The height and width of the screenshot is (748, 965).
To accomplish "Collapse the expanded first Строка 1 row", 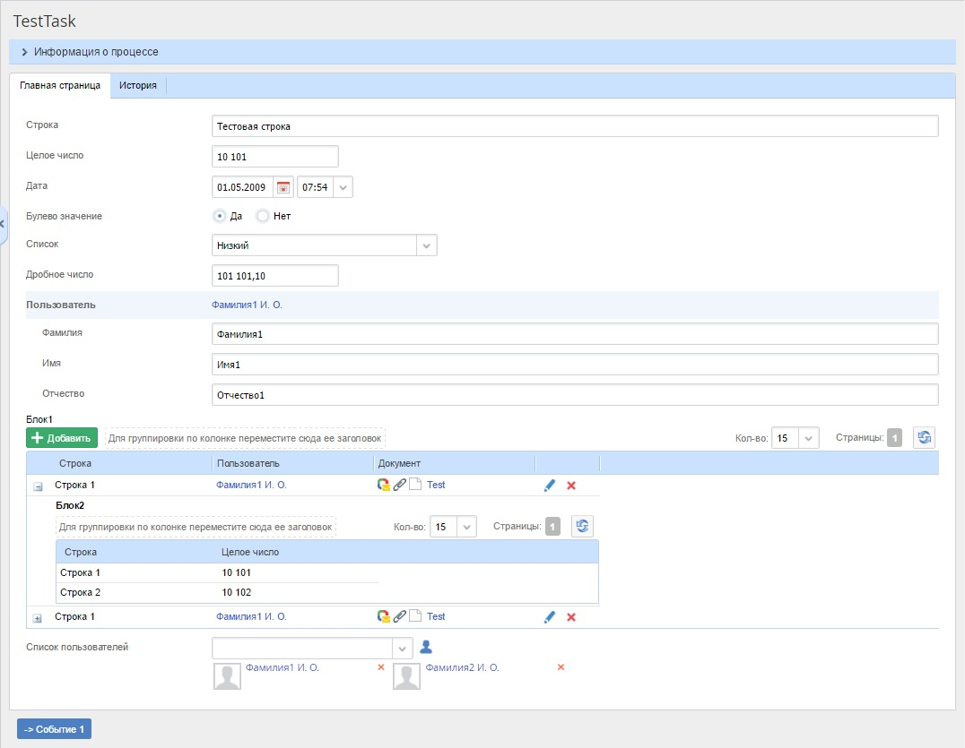I will pyautogui.click(x=38, y=486).
